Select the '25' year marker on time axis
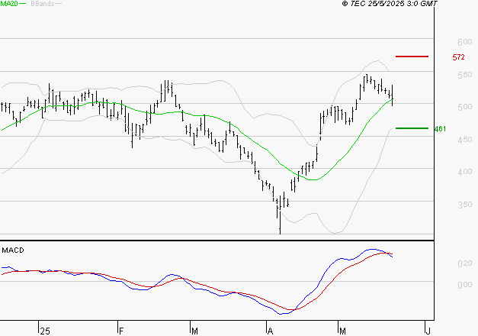Screen dimensions: 478x336 coord(44,331)
